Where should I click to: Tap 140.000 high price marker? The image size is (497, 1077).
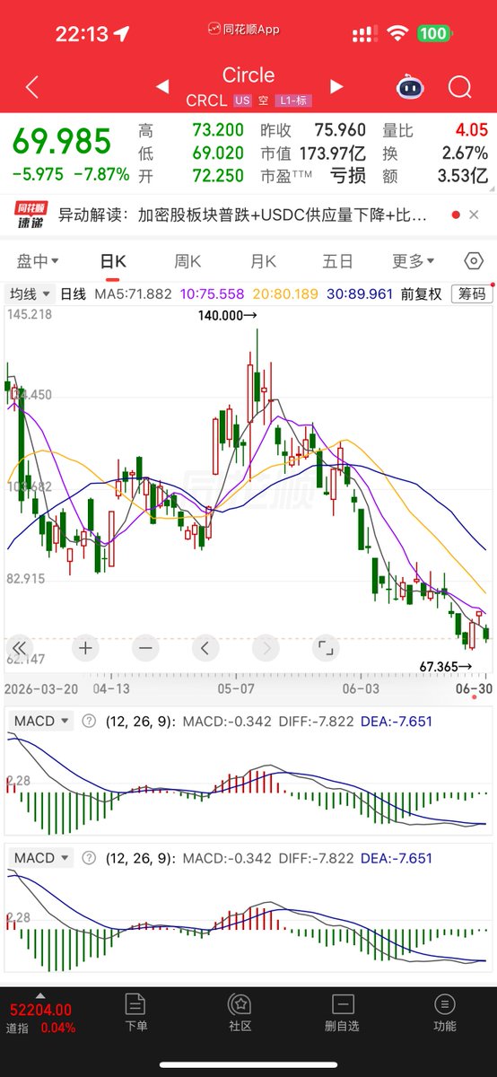[228, 315]
